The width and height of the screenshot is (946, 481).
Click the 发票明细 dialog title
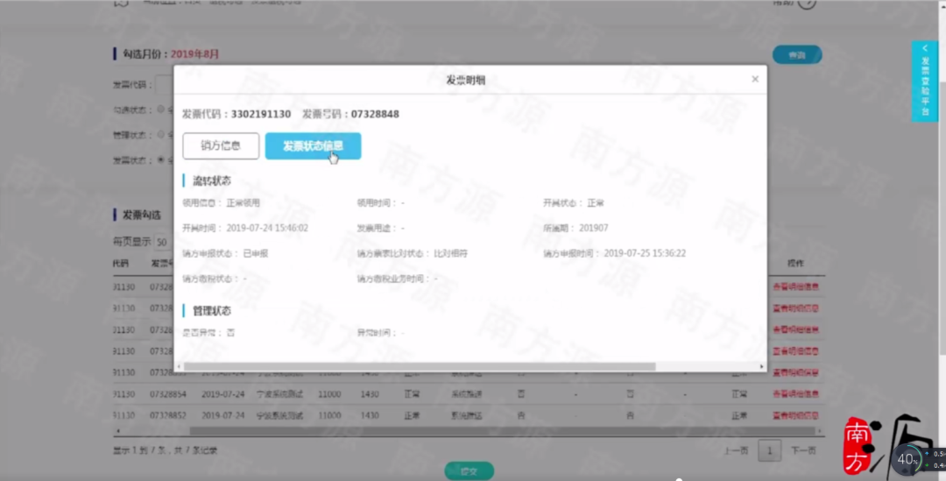(x=466, y=80)
